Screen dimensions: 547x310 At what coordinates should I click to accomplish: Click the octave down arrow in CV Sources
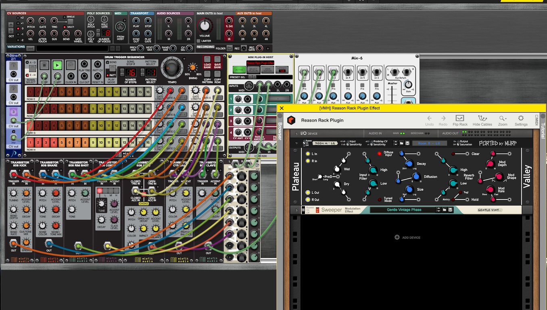pyautogui.click(x=11, y=31)
